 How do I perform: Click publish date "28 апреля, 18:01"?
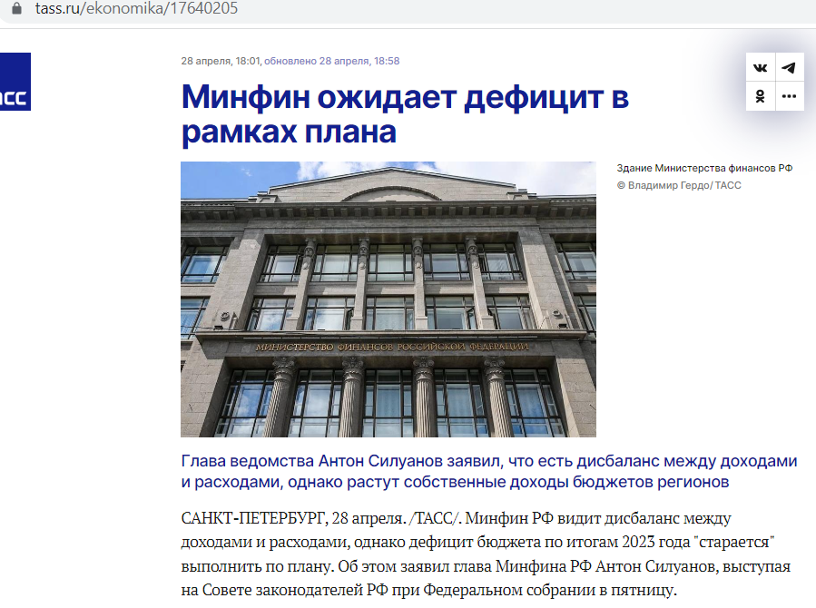click(221, 61)
